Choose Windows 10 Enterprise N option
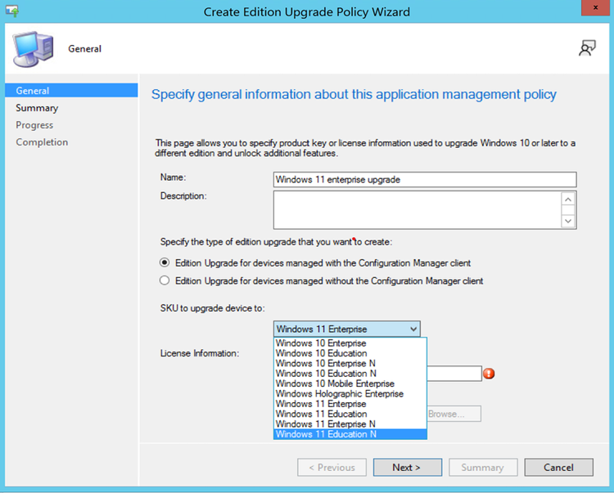 350,363
